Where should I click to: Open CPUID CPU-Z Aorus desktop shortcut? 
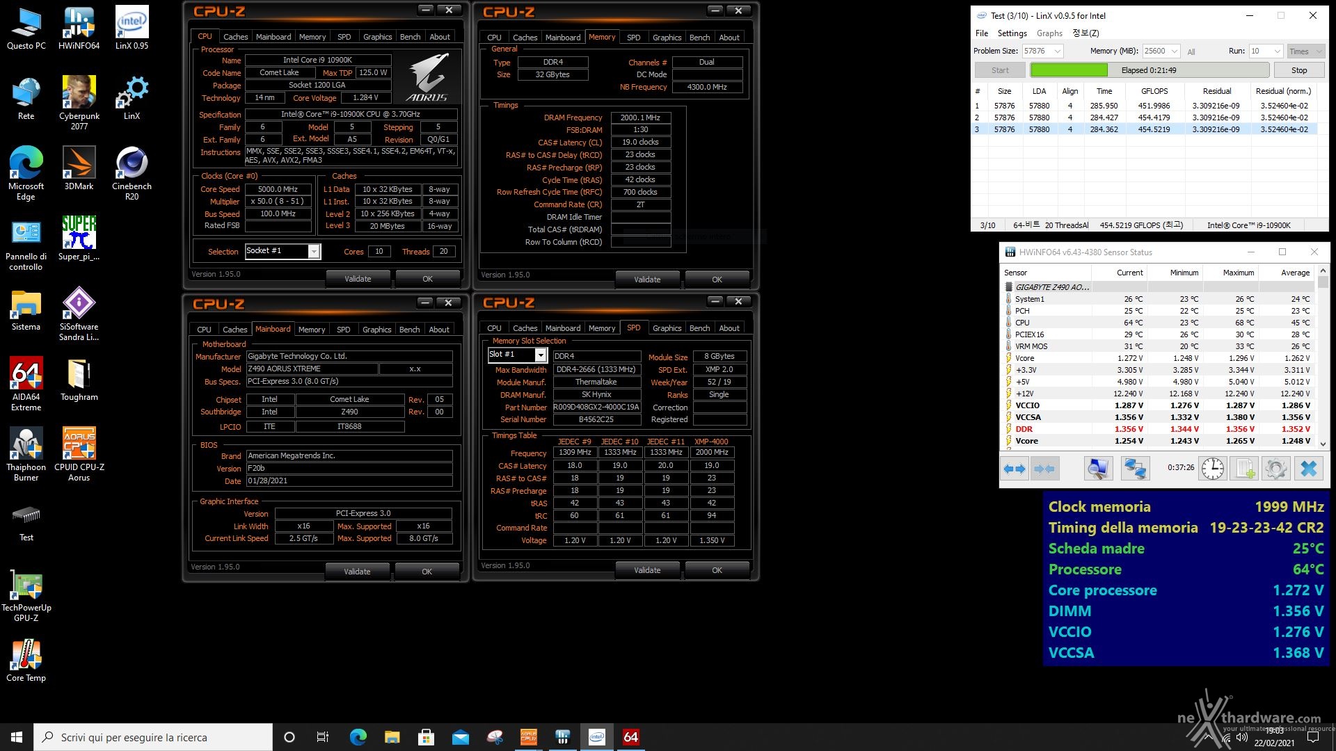pos(79,455)
